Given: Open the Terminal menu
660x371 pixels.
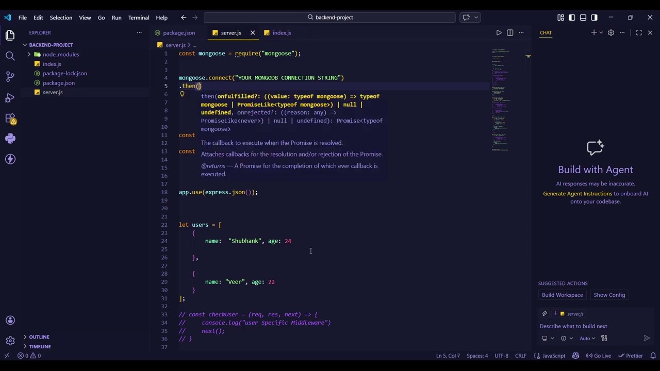Looking at the screenshot, I should (x=139, y=18).
